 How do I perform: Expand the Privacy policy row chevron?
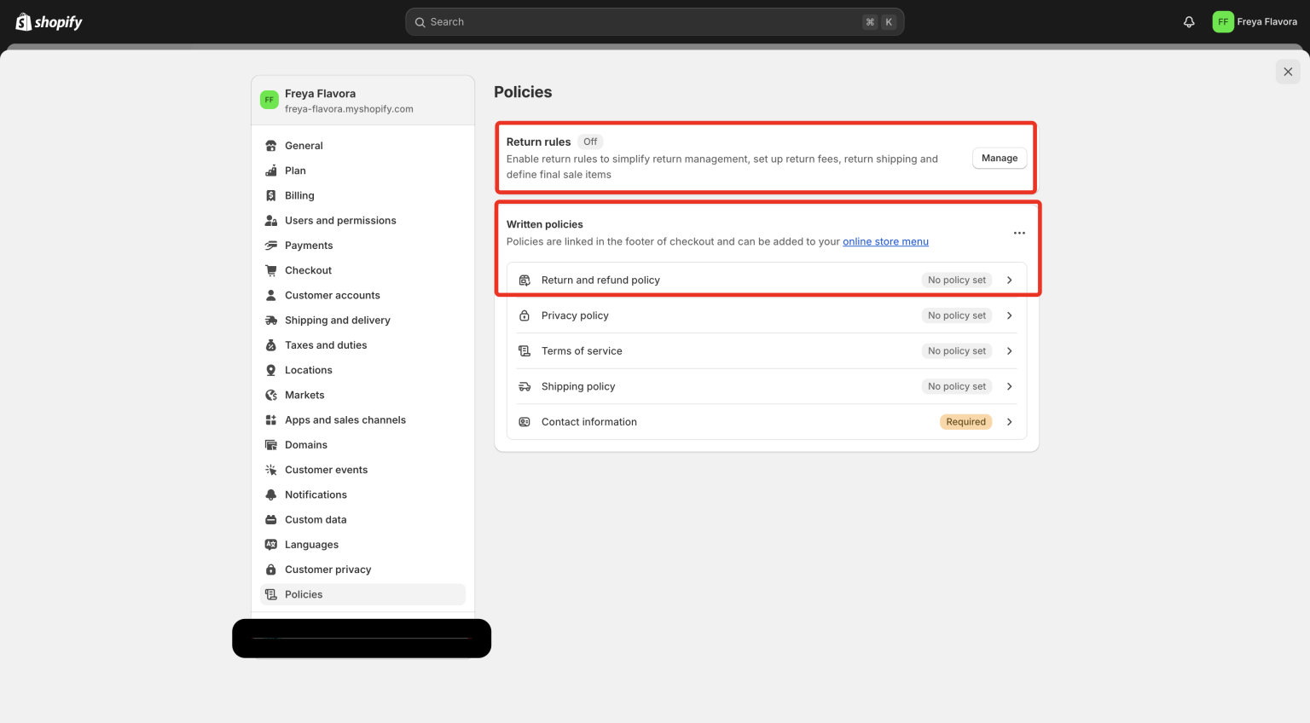point(1009,315)
